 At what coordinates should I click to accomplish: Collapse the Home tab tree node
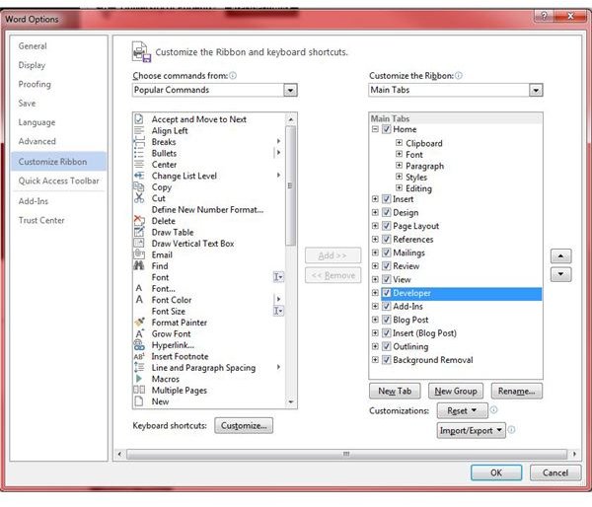375,129
